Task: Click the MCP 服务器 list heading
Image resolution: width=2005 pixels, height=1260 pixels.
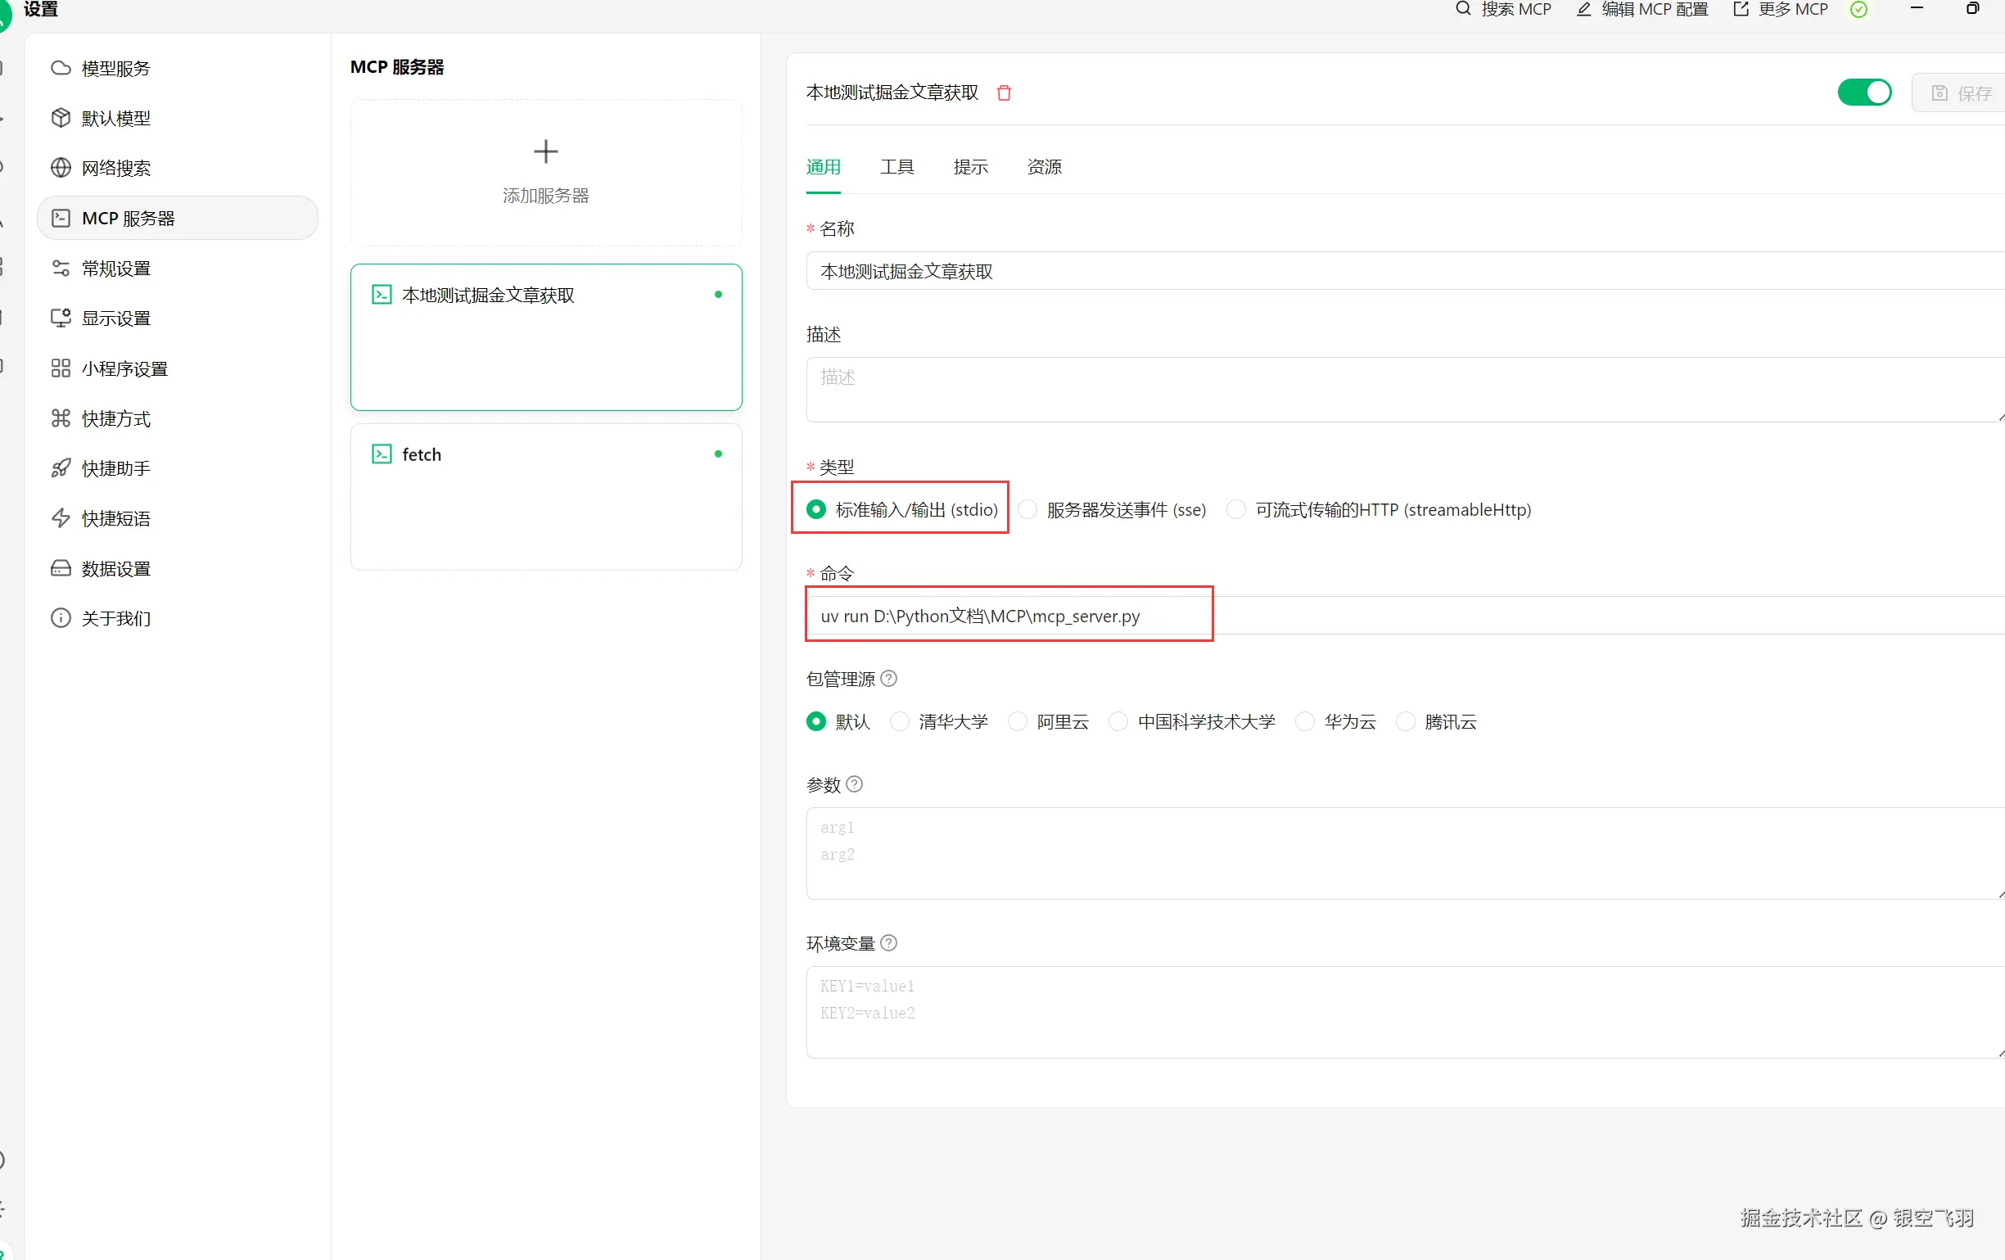Action: point(397,66)
